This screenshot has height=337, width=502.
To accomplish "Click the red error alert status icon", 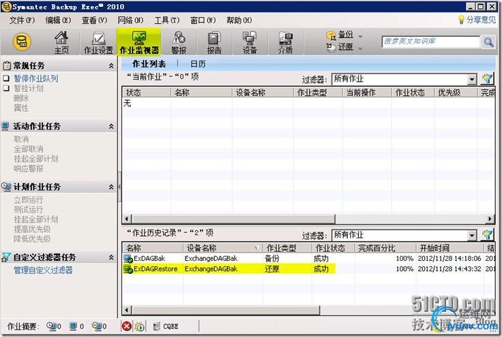I will click(x=127, y=326).
